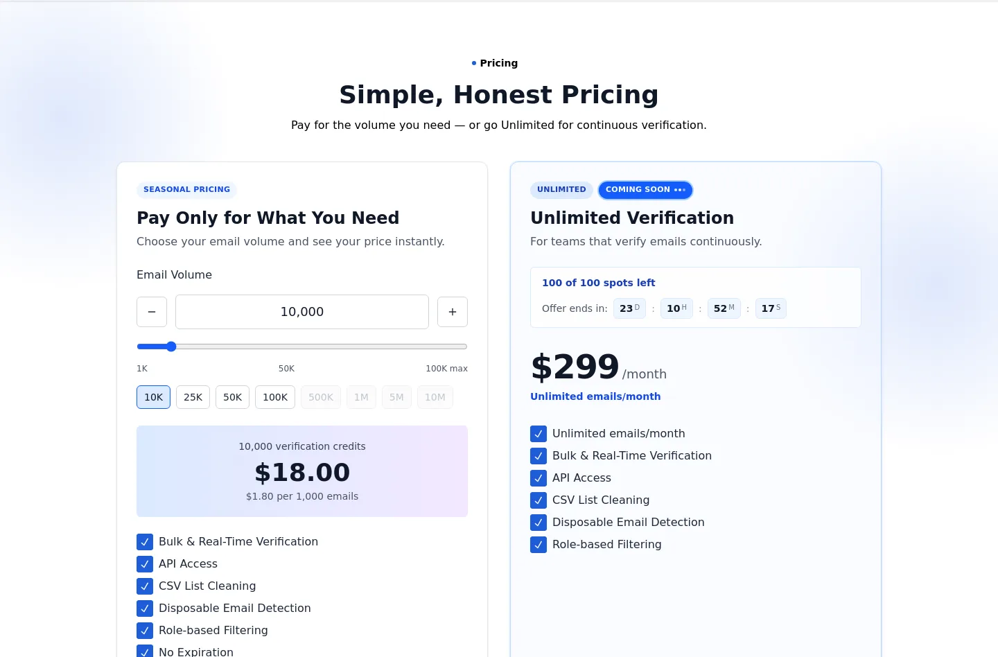Click checkmark beside Role-based Filtering in Unlimited card

click(539, 545)
